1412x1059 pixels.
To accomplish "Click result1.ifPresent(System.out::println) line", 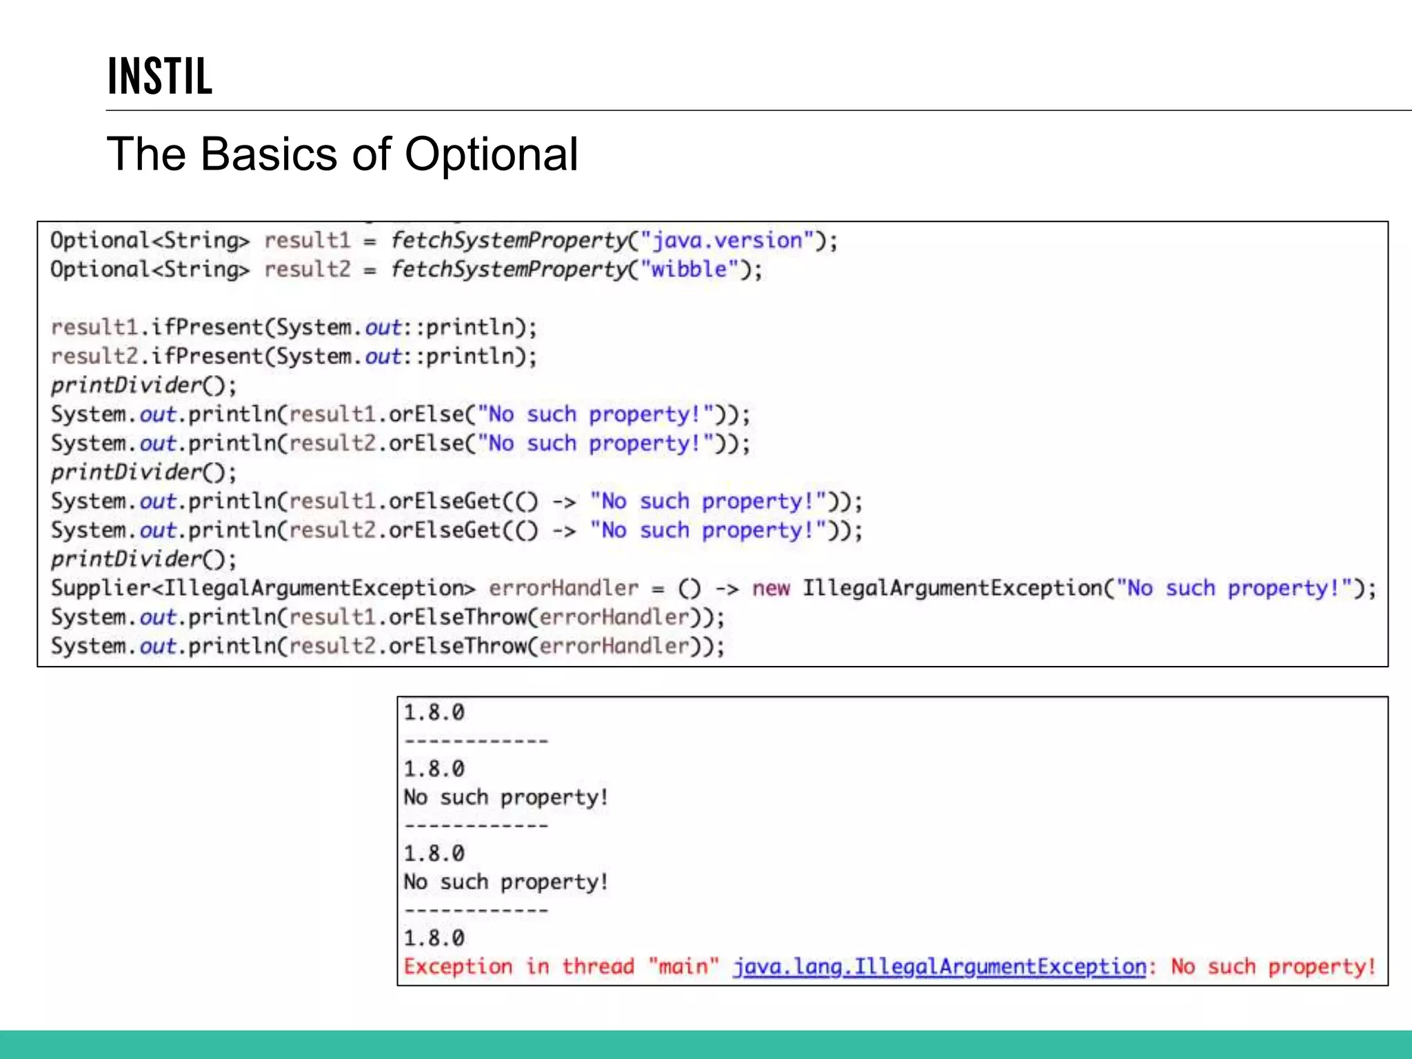I will [x=294, y=327].
